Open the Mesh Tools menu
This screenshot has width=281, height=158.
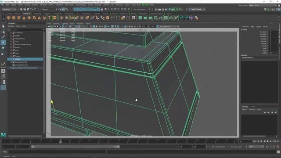pos(69,5)
